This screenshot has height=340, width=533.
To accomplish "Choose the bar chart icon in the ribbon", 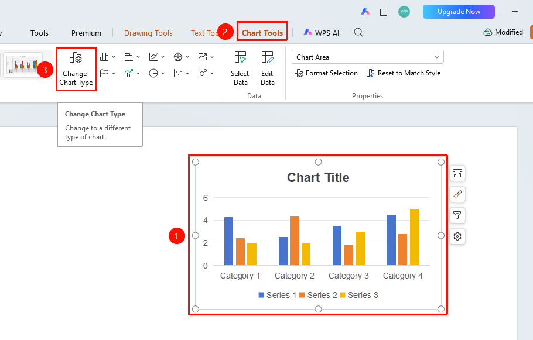I will (x=128, y=57).
